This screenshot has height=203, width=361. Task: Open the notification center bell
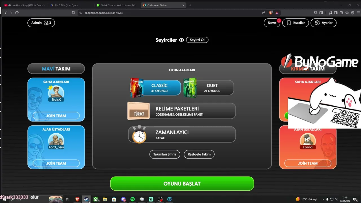tap(355, 199)
